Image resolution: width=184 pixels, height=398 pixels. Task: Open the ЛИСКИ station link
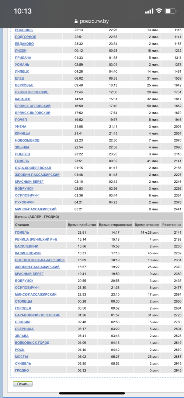click(x=21, y=51)
